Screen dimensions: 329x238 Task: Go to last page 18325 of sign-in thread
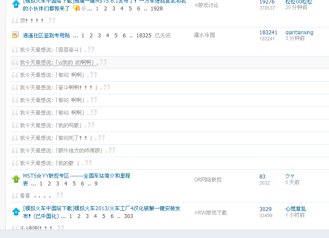coord(144,36)
